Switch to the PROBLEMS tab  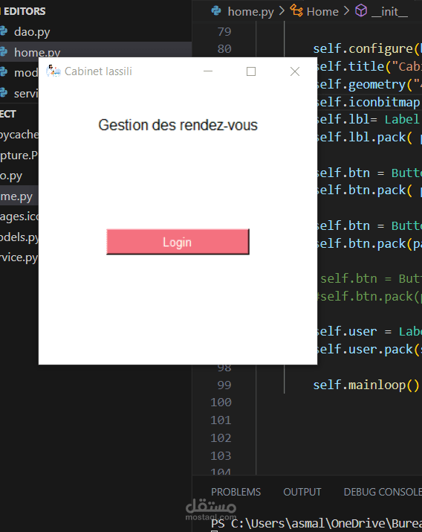(x=236, y=492)
